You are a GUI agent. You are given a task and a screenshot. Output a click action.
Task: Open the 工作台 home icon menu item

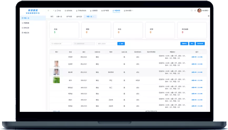(x=58, y=11)
